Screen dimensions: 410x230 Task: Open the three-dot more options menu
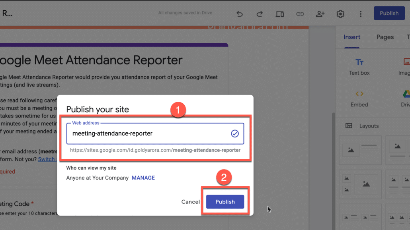(x=360, y=14)
